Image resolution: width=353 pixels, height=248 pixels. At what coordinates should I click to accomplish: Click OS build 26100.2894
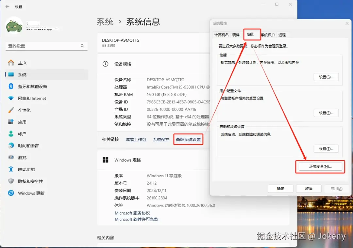pyautogui.click(x=157, y=198)
